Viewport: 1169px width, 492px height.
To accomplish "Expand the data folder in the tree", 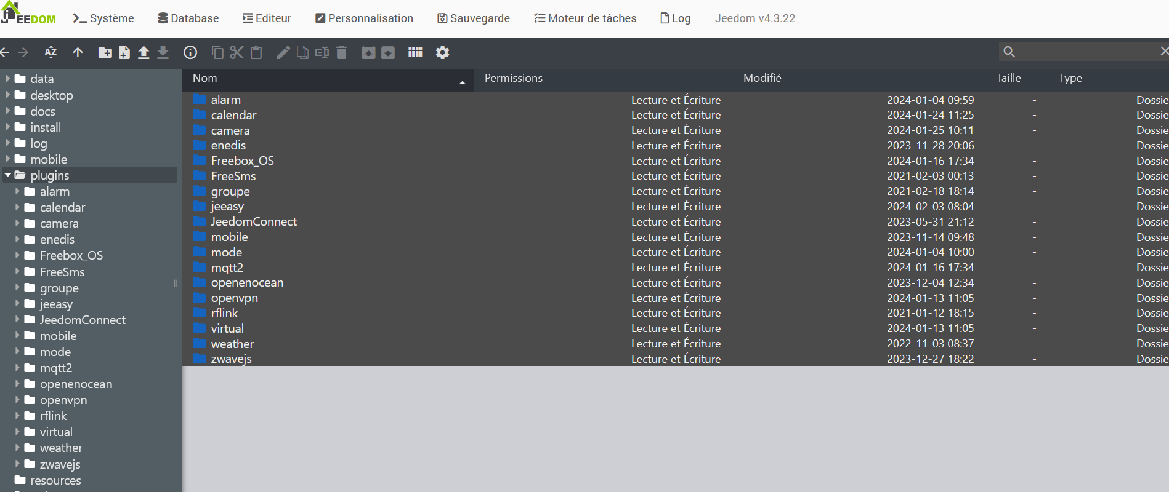I will coord(7,79).
